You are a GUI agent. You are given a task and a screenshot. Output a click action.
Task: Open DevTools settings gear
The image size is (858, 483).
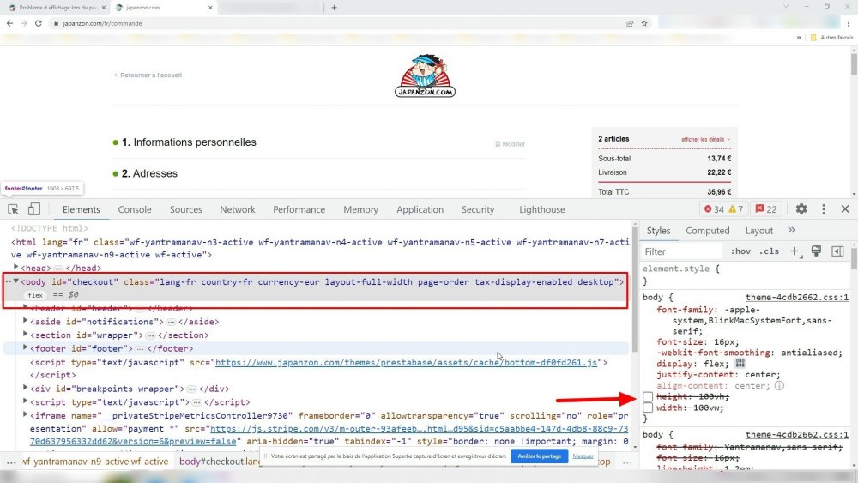point(801,209)
